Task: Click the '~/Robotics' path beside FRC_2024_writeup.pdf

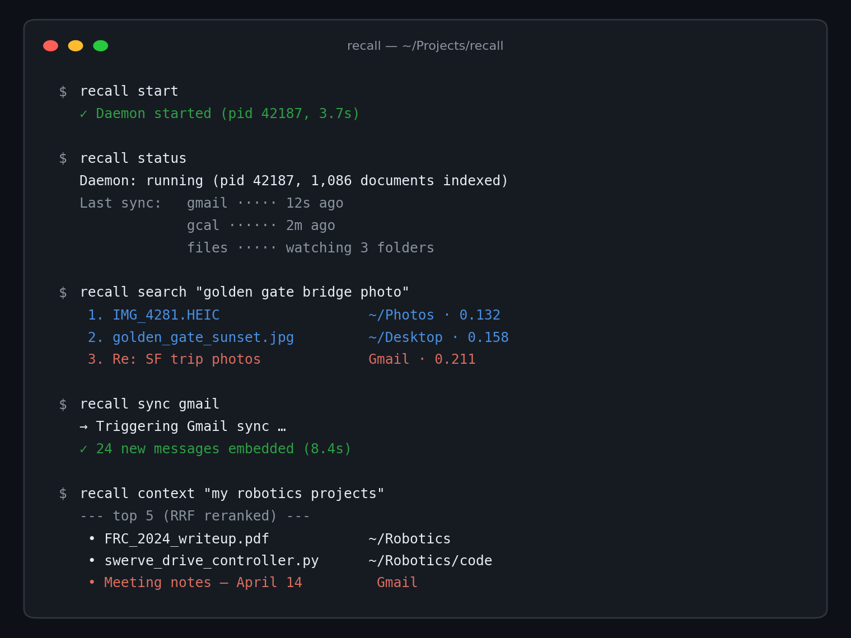Action: pyautogui.click(x=409, y=539)
